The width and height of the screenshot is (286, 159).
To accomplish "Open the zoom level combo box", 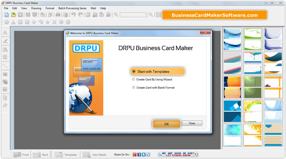I will click(x=134, y=15).
